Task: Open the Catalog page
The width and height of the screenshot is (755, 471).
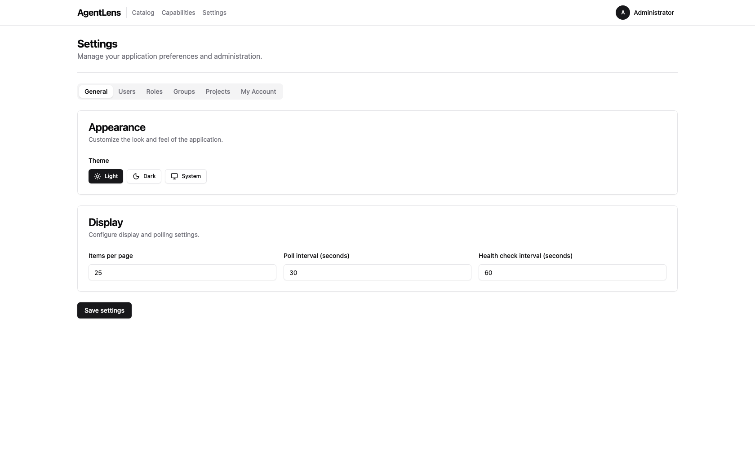Action: 142,13
